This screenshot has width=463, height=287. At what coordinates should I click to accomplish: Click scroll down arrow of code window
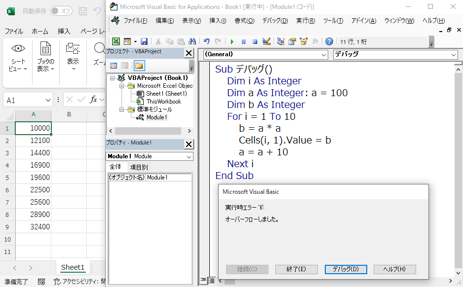(x=458, y=273)
